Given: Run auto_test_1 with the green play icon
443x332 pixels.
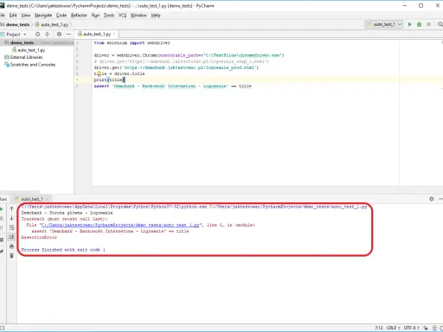Looking at the screenshot, I should (x=409, y=24).
